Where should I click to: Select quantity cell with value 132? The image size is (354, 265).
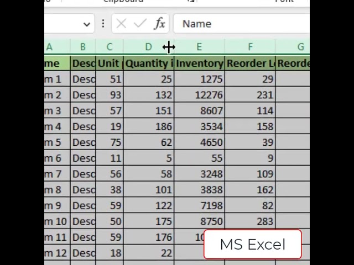149,94
